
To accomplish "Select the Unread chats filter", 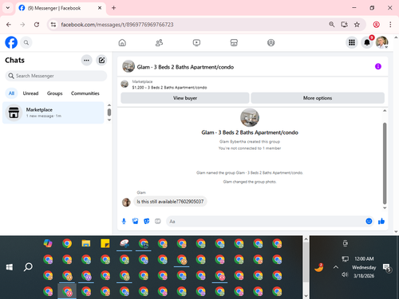I will pyautogui.click(x=30, y=93).
